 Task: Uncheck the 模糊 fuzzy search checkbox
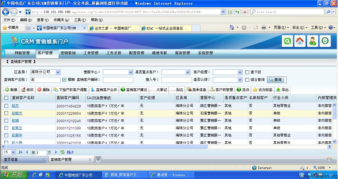64,80
